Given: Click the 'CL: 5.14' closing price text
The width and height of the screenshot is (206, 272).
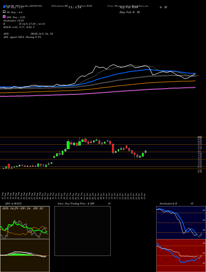Looking at the screenshot, I should point(75,7).
